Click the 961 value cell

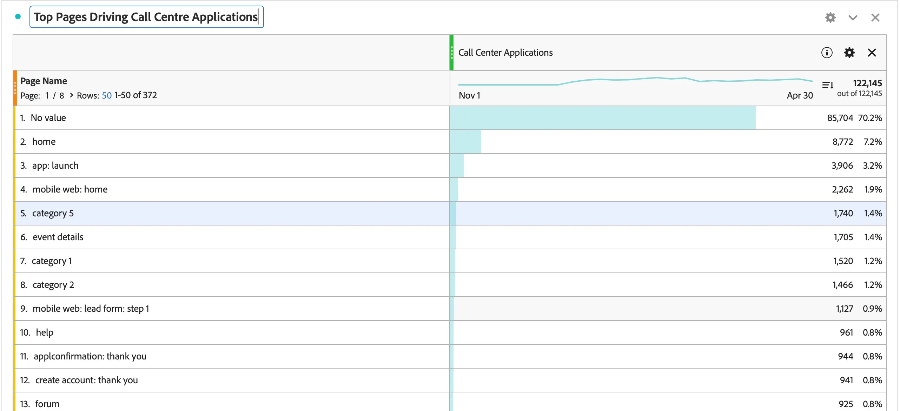point(846,332)
